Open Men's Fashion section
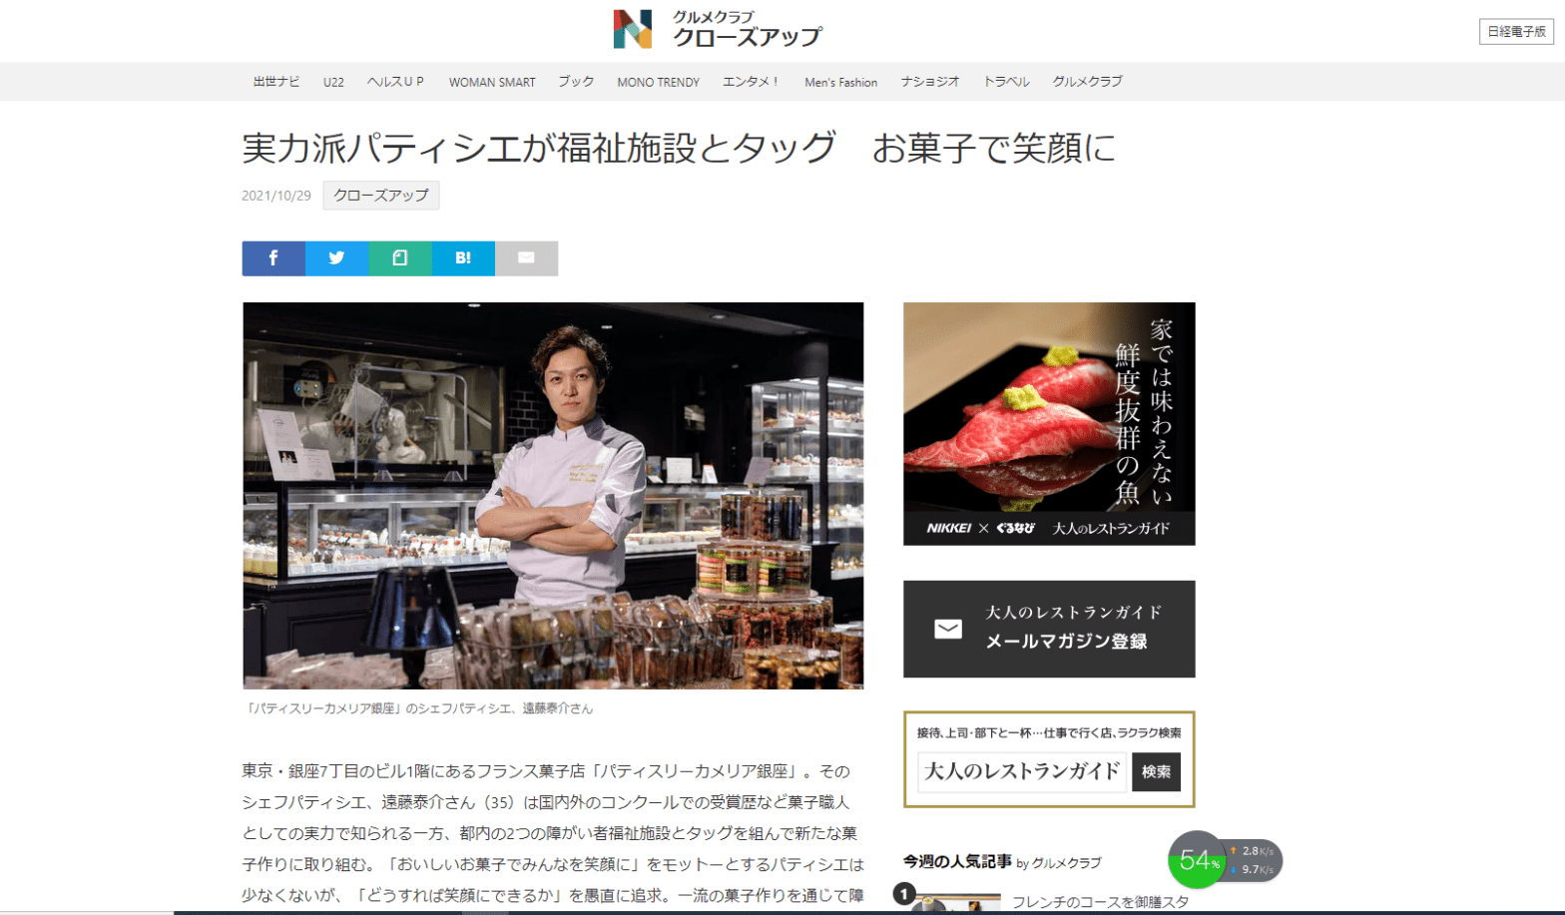The image size is (1565, 915). pyautogui.click(x=841, y=82)
